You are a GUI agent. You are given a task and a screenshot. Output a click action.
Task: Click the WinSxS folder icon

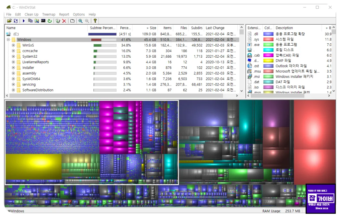coord(18,45)
